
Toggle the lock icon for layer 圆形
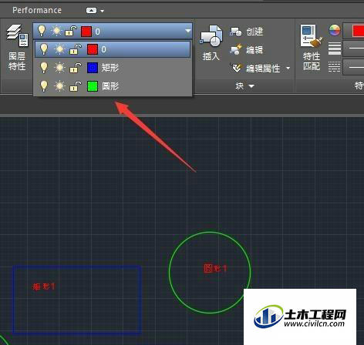(76, 86)
